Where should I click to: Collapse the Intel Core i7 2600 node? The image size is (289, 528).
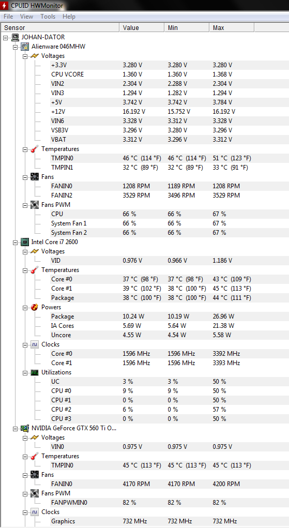pos(15,243)
